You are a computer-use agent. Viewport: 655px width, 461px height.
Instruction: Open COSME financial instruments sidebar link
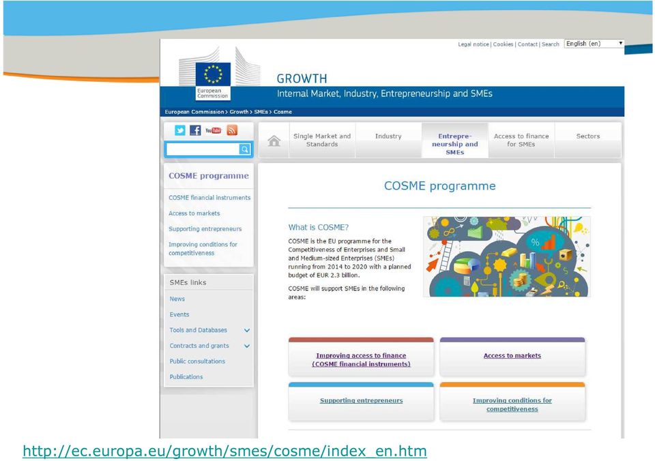click(x=209, y=198)
